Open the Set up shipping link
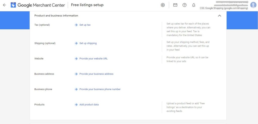 click(88, 43)
